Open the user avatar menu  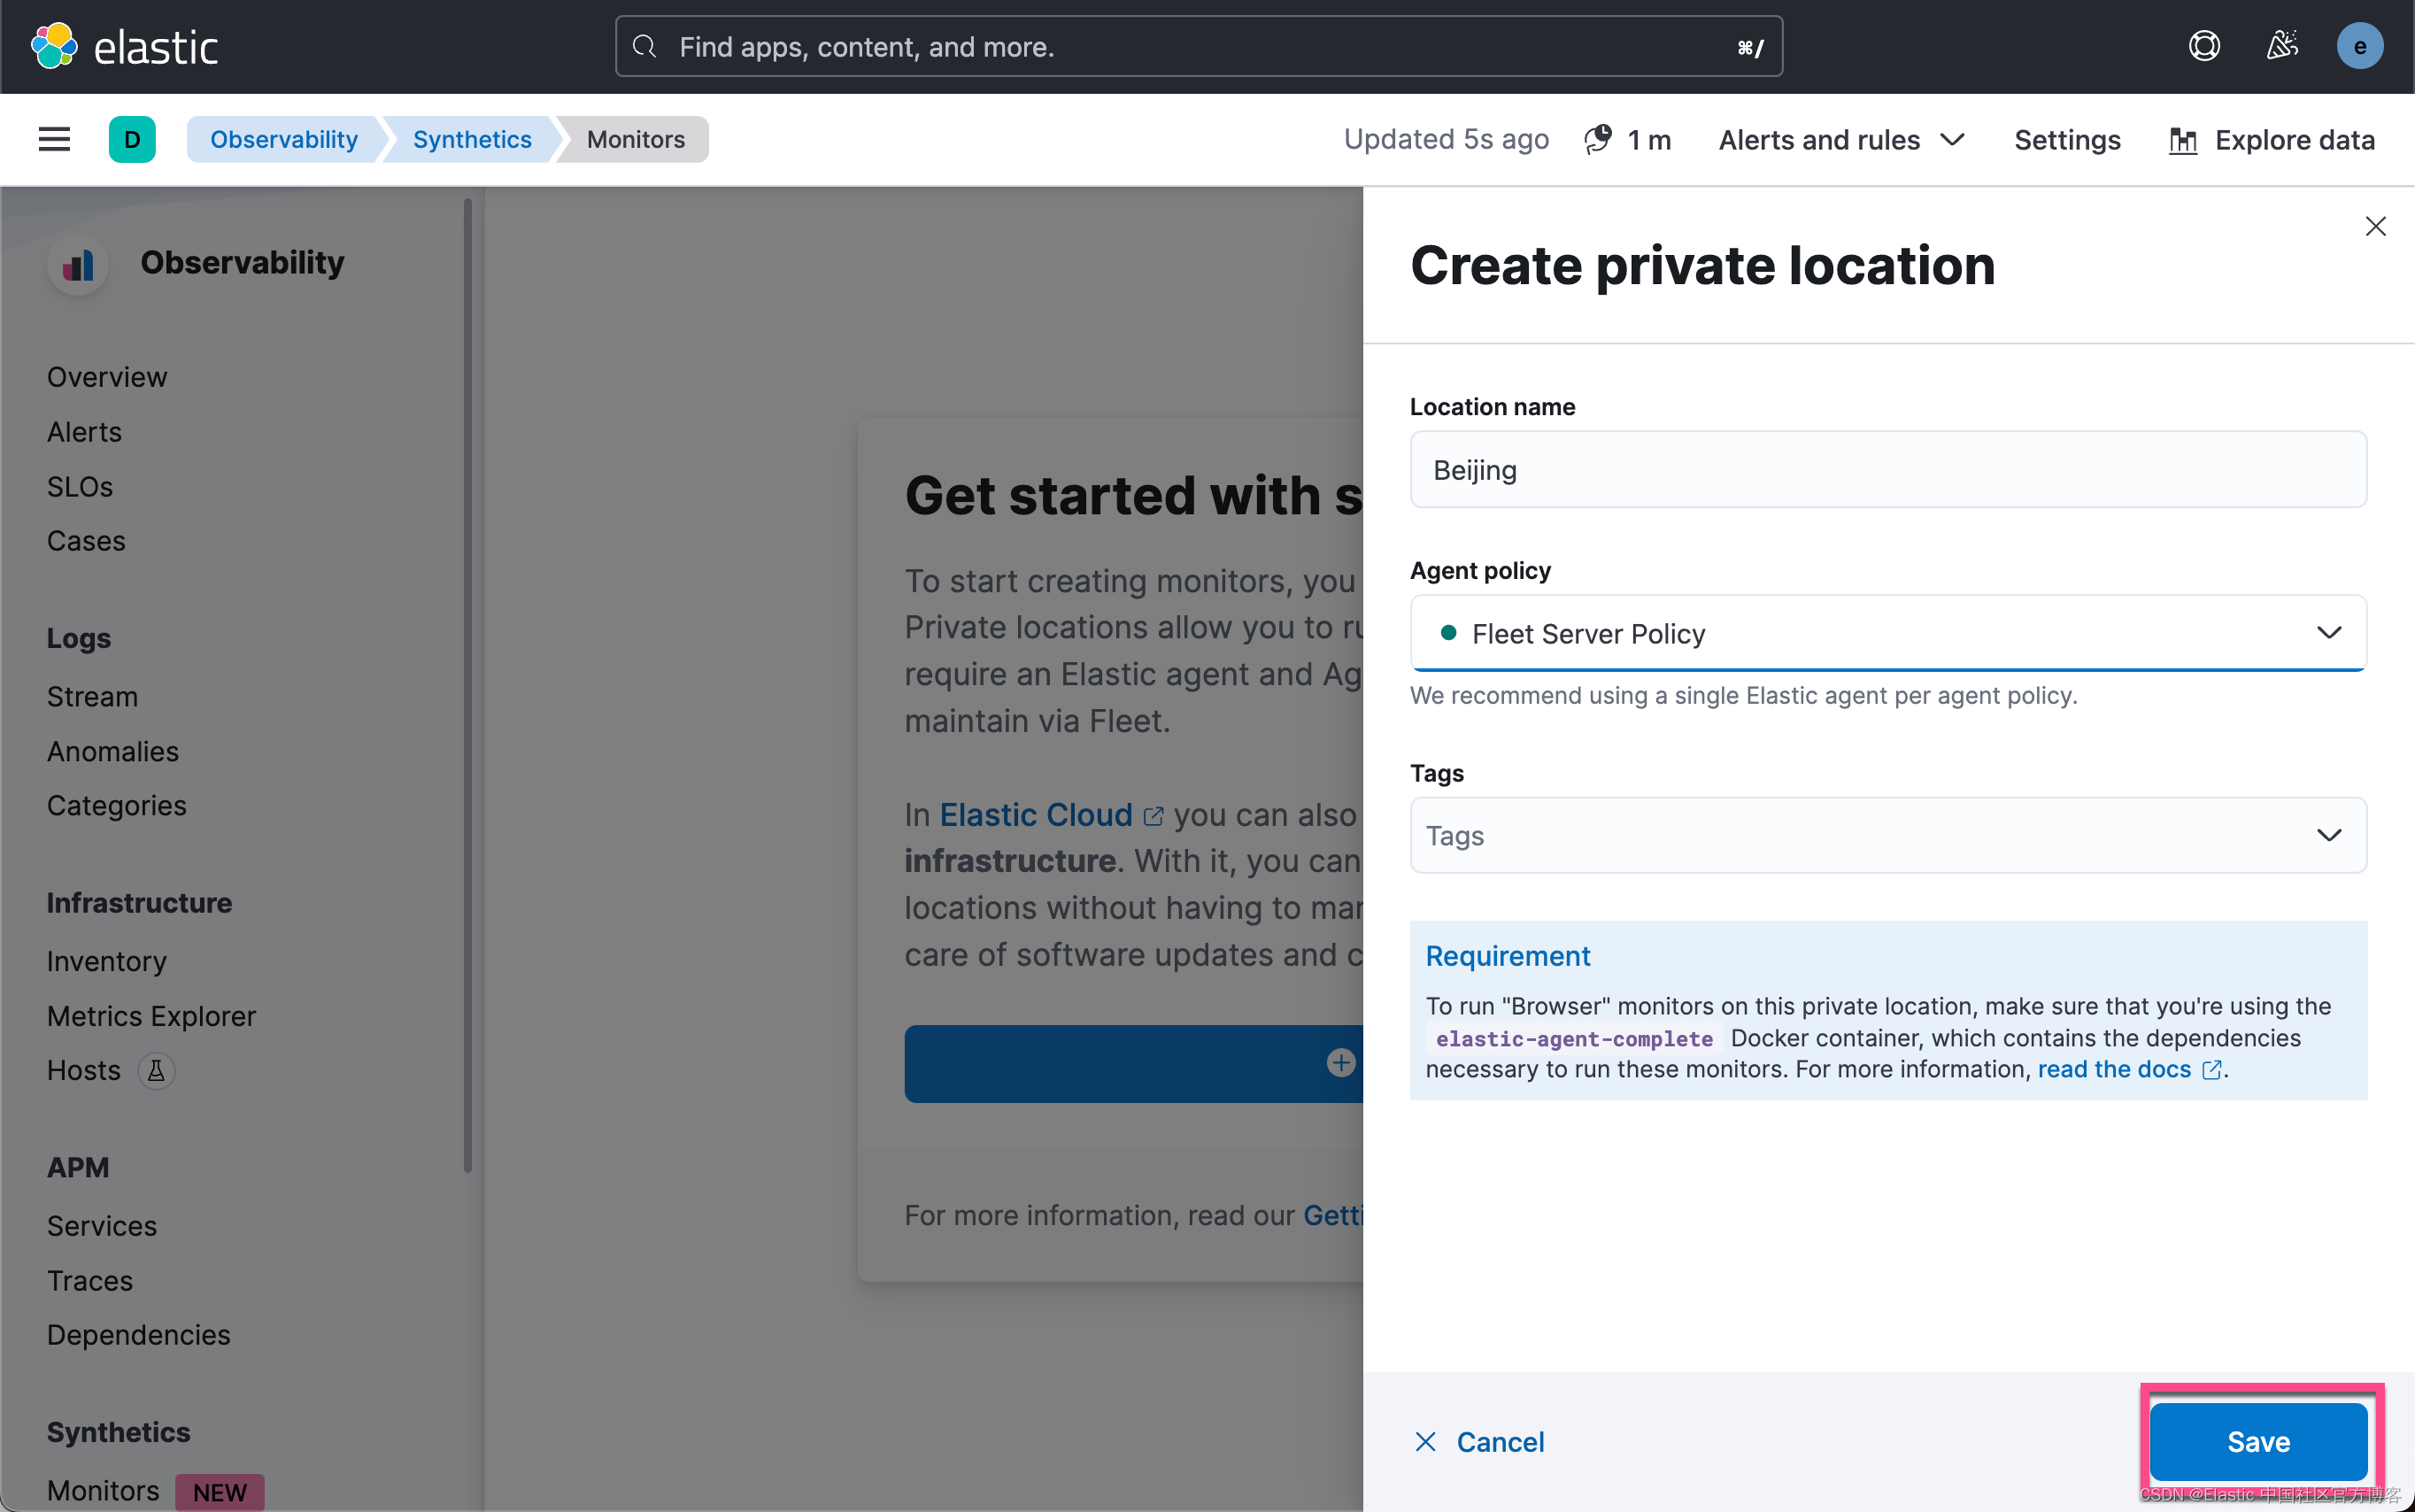[2358, 46]
